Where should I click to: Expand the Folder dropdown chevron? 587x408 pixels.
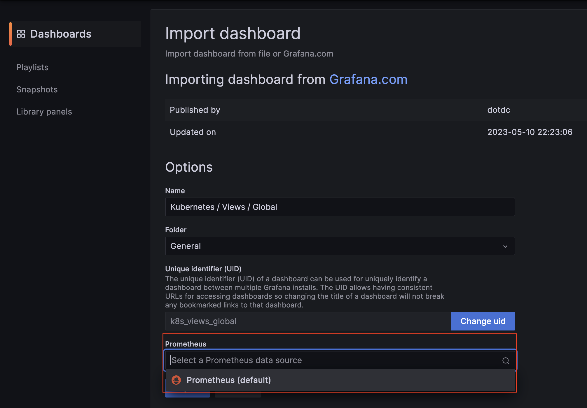coord(505,246)
